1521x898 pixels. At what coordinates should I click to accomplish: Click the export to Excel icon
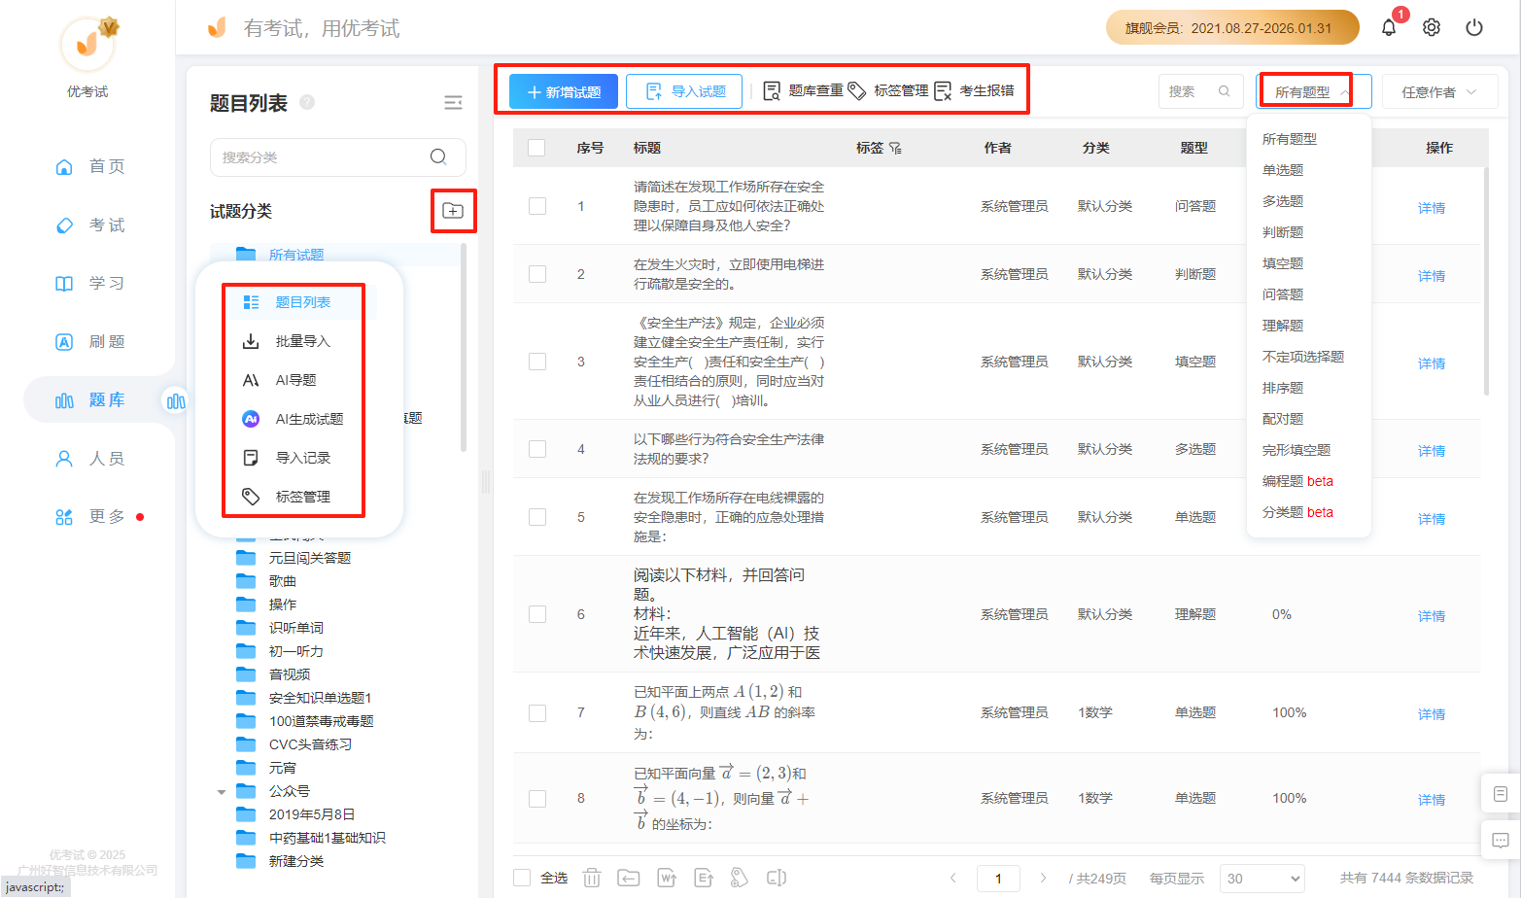coord(704,878)
